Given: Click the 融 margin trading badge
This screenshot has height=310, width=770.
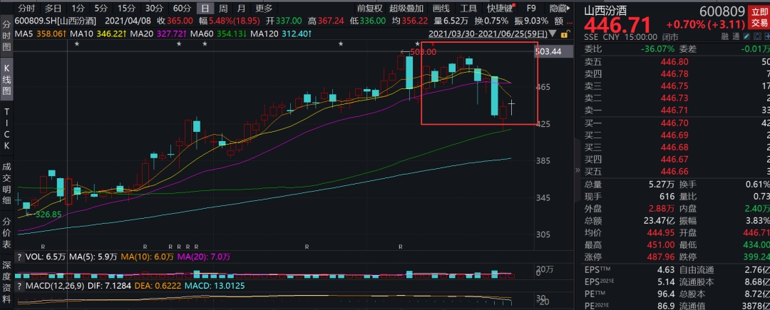Looking at the screenshot, I should click(x=724, y=37).
